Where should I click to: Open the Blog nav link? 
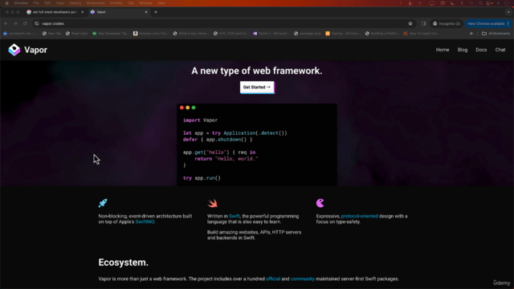(463, 50)
